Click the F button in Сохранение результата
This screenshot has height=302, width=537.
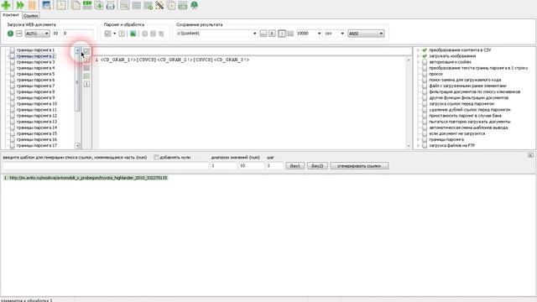(272, 34)
